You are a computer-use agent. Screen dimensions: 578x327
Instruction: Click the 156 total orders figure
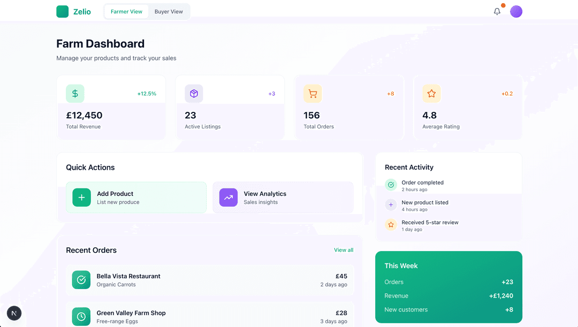311,116
